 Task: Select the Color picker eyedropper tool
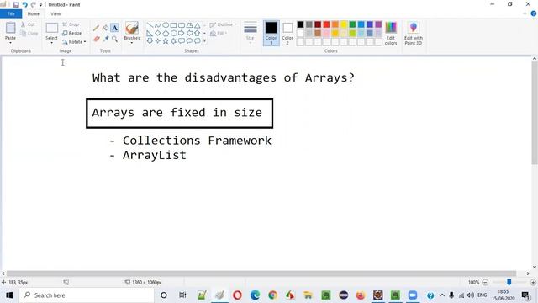[x=106, y=39]
